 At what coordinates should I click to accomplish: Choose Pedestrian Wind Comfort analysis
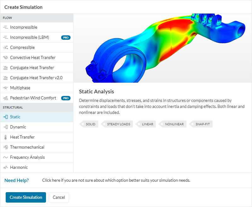pos(33,98)
